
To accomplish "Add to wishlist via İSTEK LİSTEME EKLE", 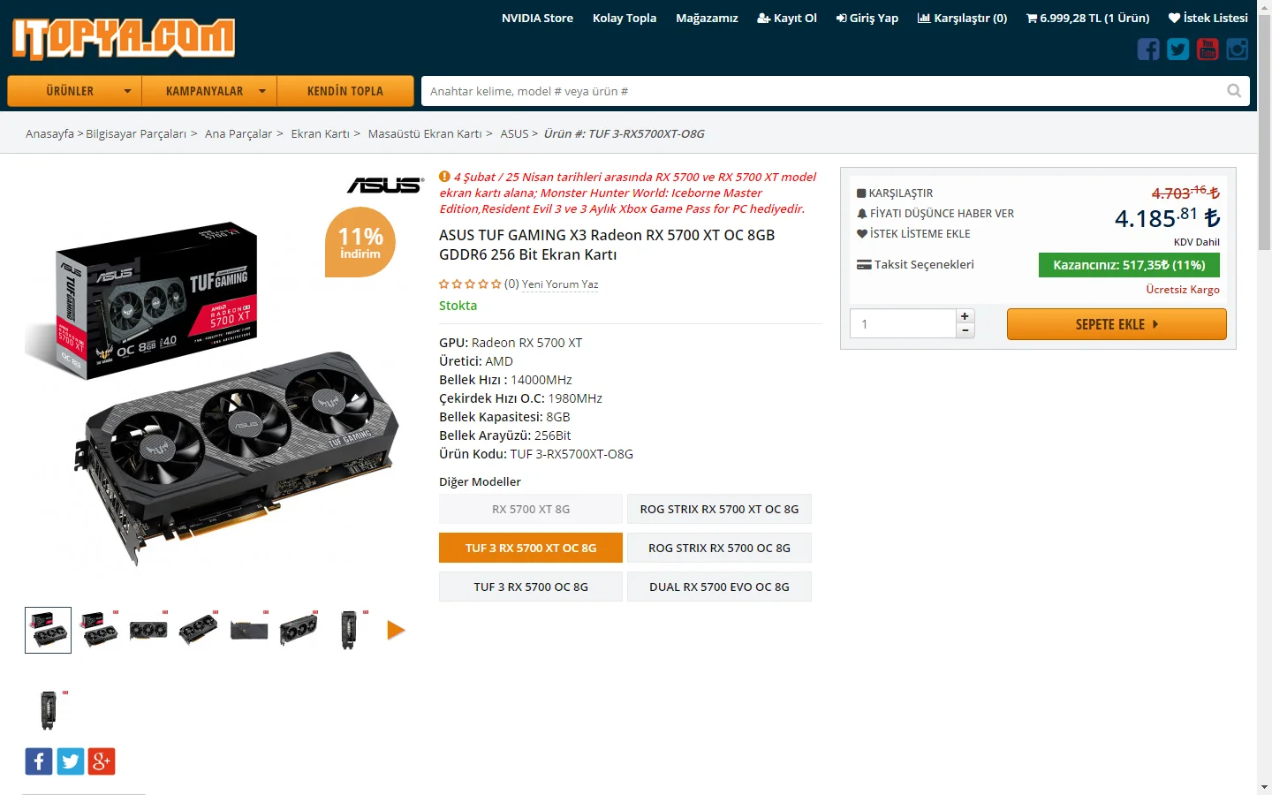I will [x=913, y=234].
